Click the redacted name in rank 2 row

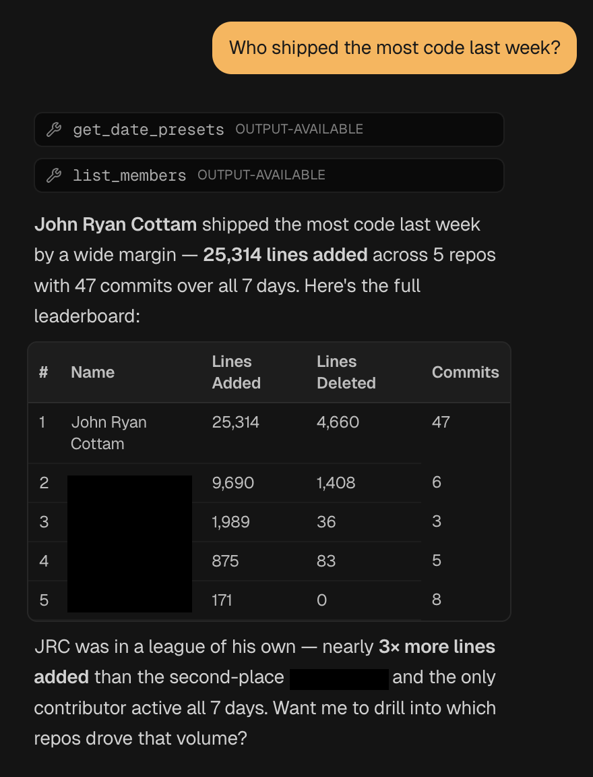coord(129,482)
